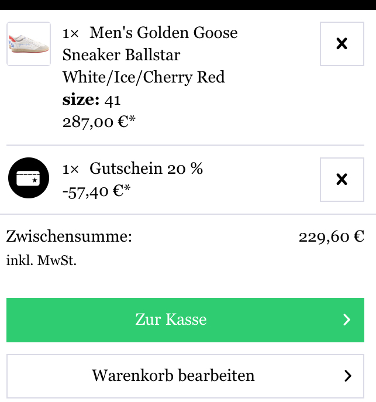This screenshot has height=402, width=376.
Task: Click the -57,40 € discount amount
Action: [x=96, y=191]
